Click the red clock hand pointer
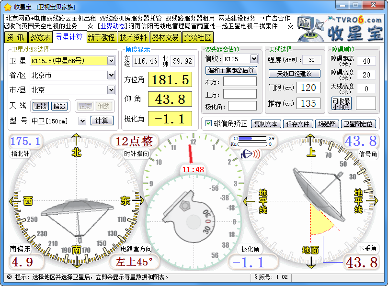The height and width of the screenshot is (286, 388). (191, 154)
